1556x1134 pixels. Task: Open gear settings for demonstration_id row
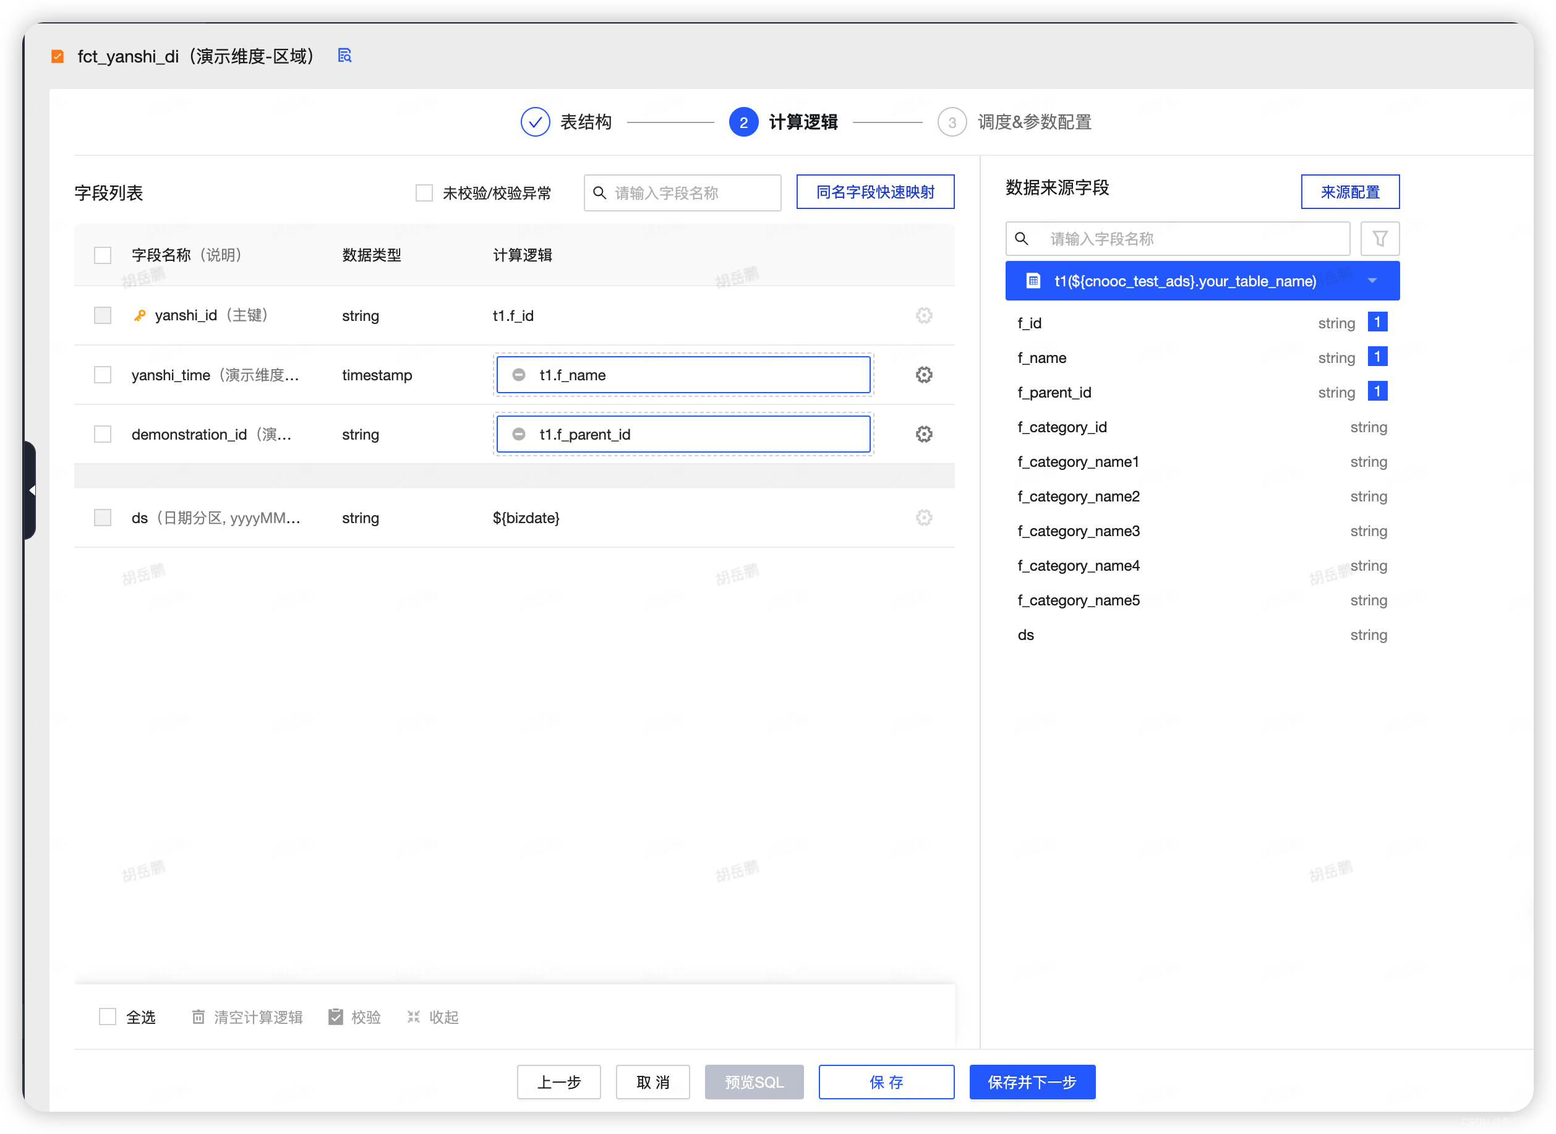[x=924, y=435]
